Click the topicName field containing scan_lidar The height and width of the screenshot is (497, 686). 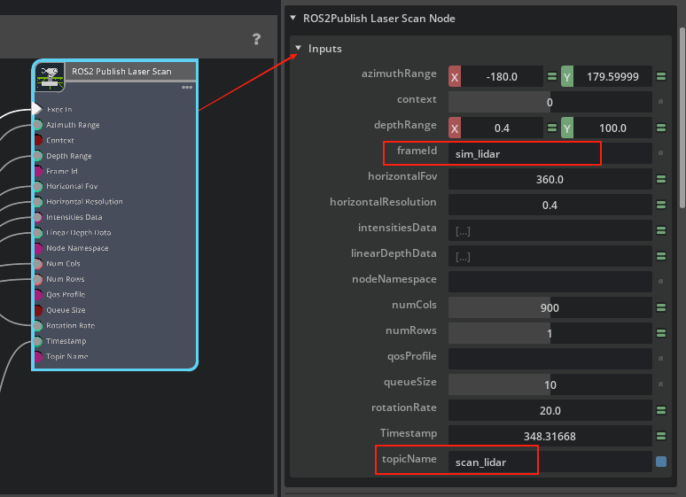[550, 462]
